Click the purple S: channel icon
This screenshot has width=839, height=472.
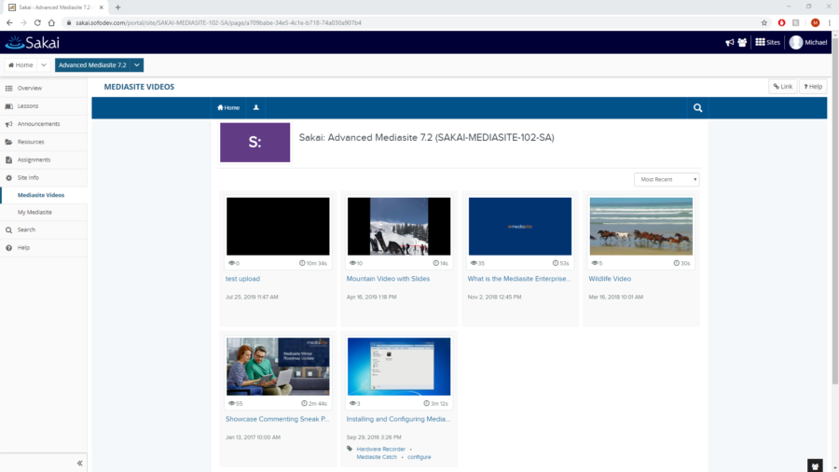click(x=255, y=143)
